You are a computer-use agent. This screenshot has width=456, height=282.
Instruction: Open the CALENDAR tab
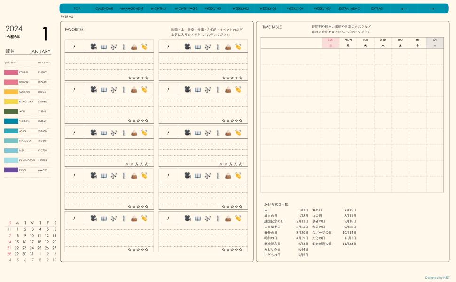pyautogui.click(x=104, y=8)
